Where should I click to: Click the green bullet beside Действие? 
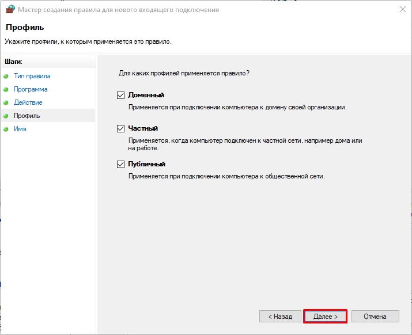(6, 102)
